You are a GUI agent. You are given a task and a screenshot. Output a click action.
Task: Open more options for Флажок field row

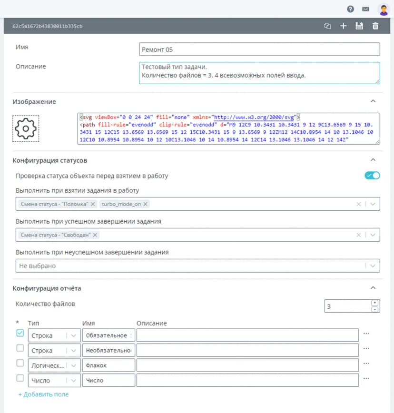pyautogui.click(x=366, y=364)
